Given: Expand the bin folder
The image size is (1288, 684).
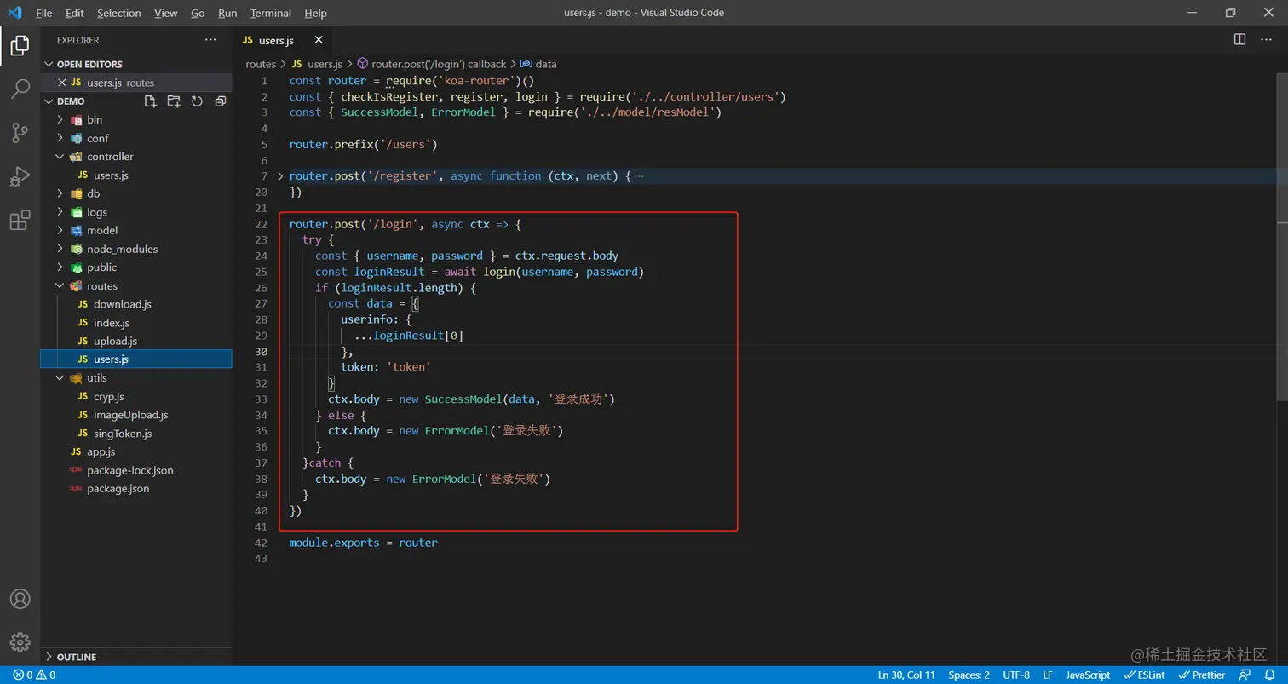Looking at the screenshot, I should tap(60, 120).
